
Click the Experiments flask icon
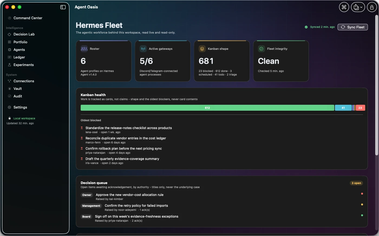[x=9, y=65]
